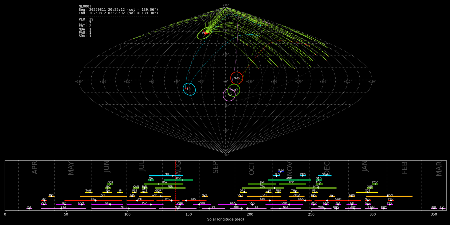This screenshot has width=450, height=225.
Task: Select the cyan ERI radiant circle on map
Action: click(x=189, y=89)
